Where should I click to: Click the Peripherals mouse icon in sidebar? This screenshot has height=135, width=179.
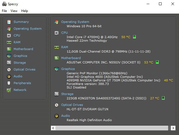point(9,83)
